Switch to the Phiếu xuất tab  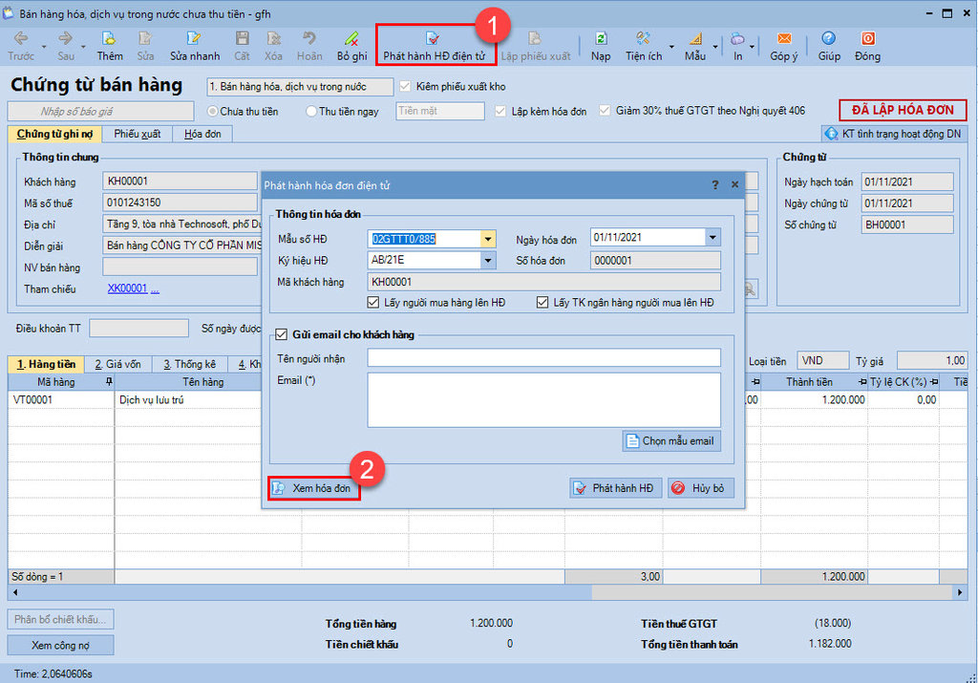tap(138, 134)
